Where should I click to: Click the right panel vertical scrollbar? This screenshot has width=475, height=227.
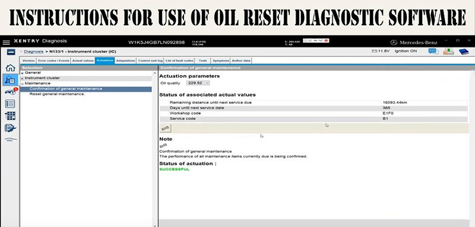coord(472,145)
